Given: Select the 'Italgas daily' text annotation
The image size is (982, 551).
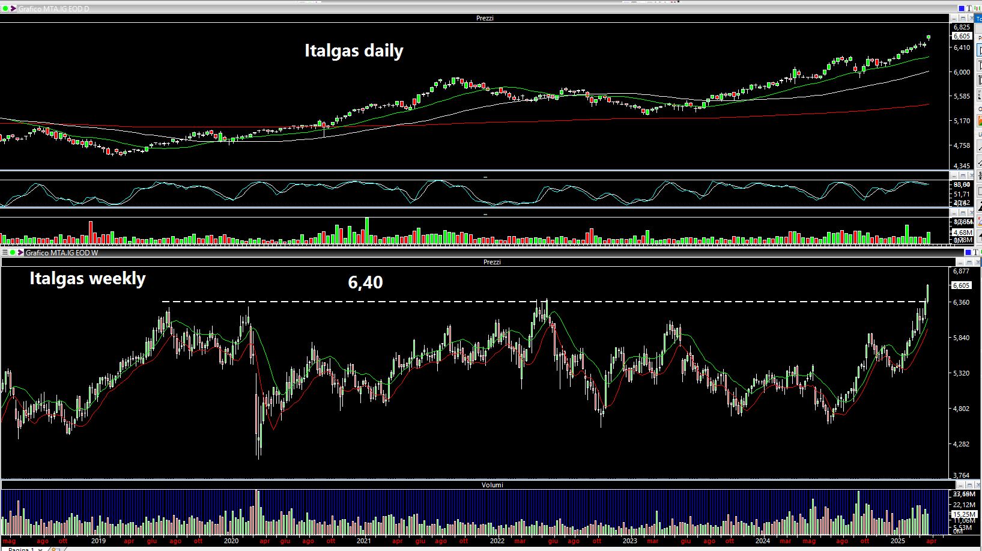Looking at the screenshot, I should pos(354,50).
